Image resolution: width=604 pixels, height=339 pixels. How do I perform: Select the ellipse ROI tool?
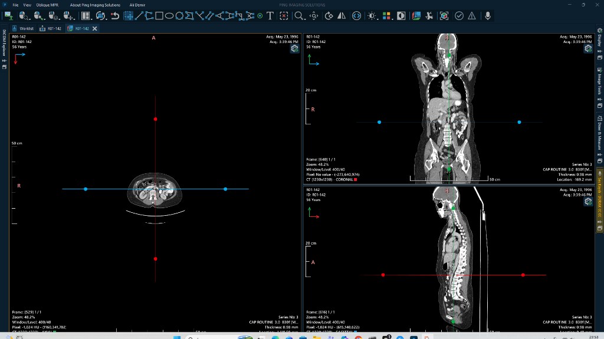pos(169,16)
